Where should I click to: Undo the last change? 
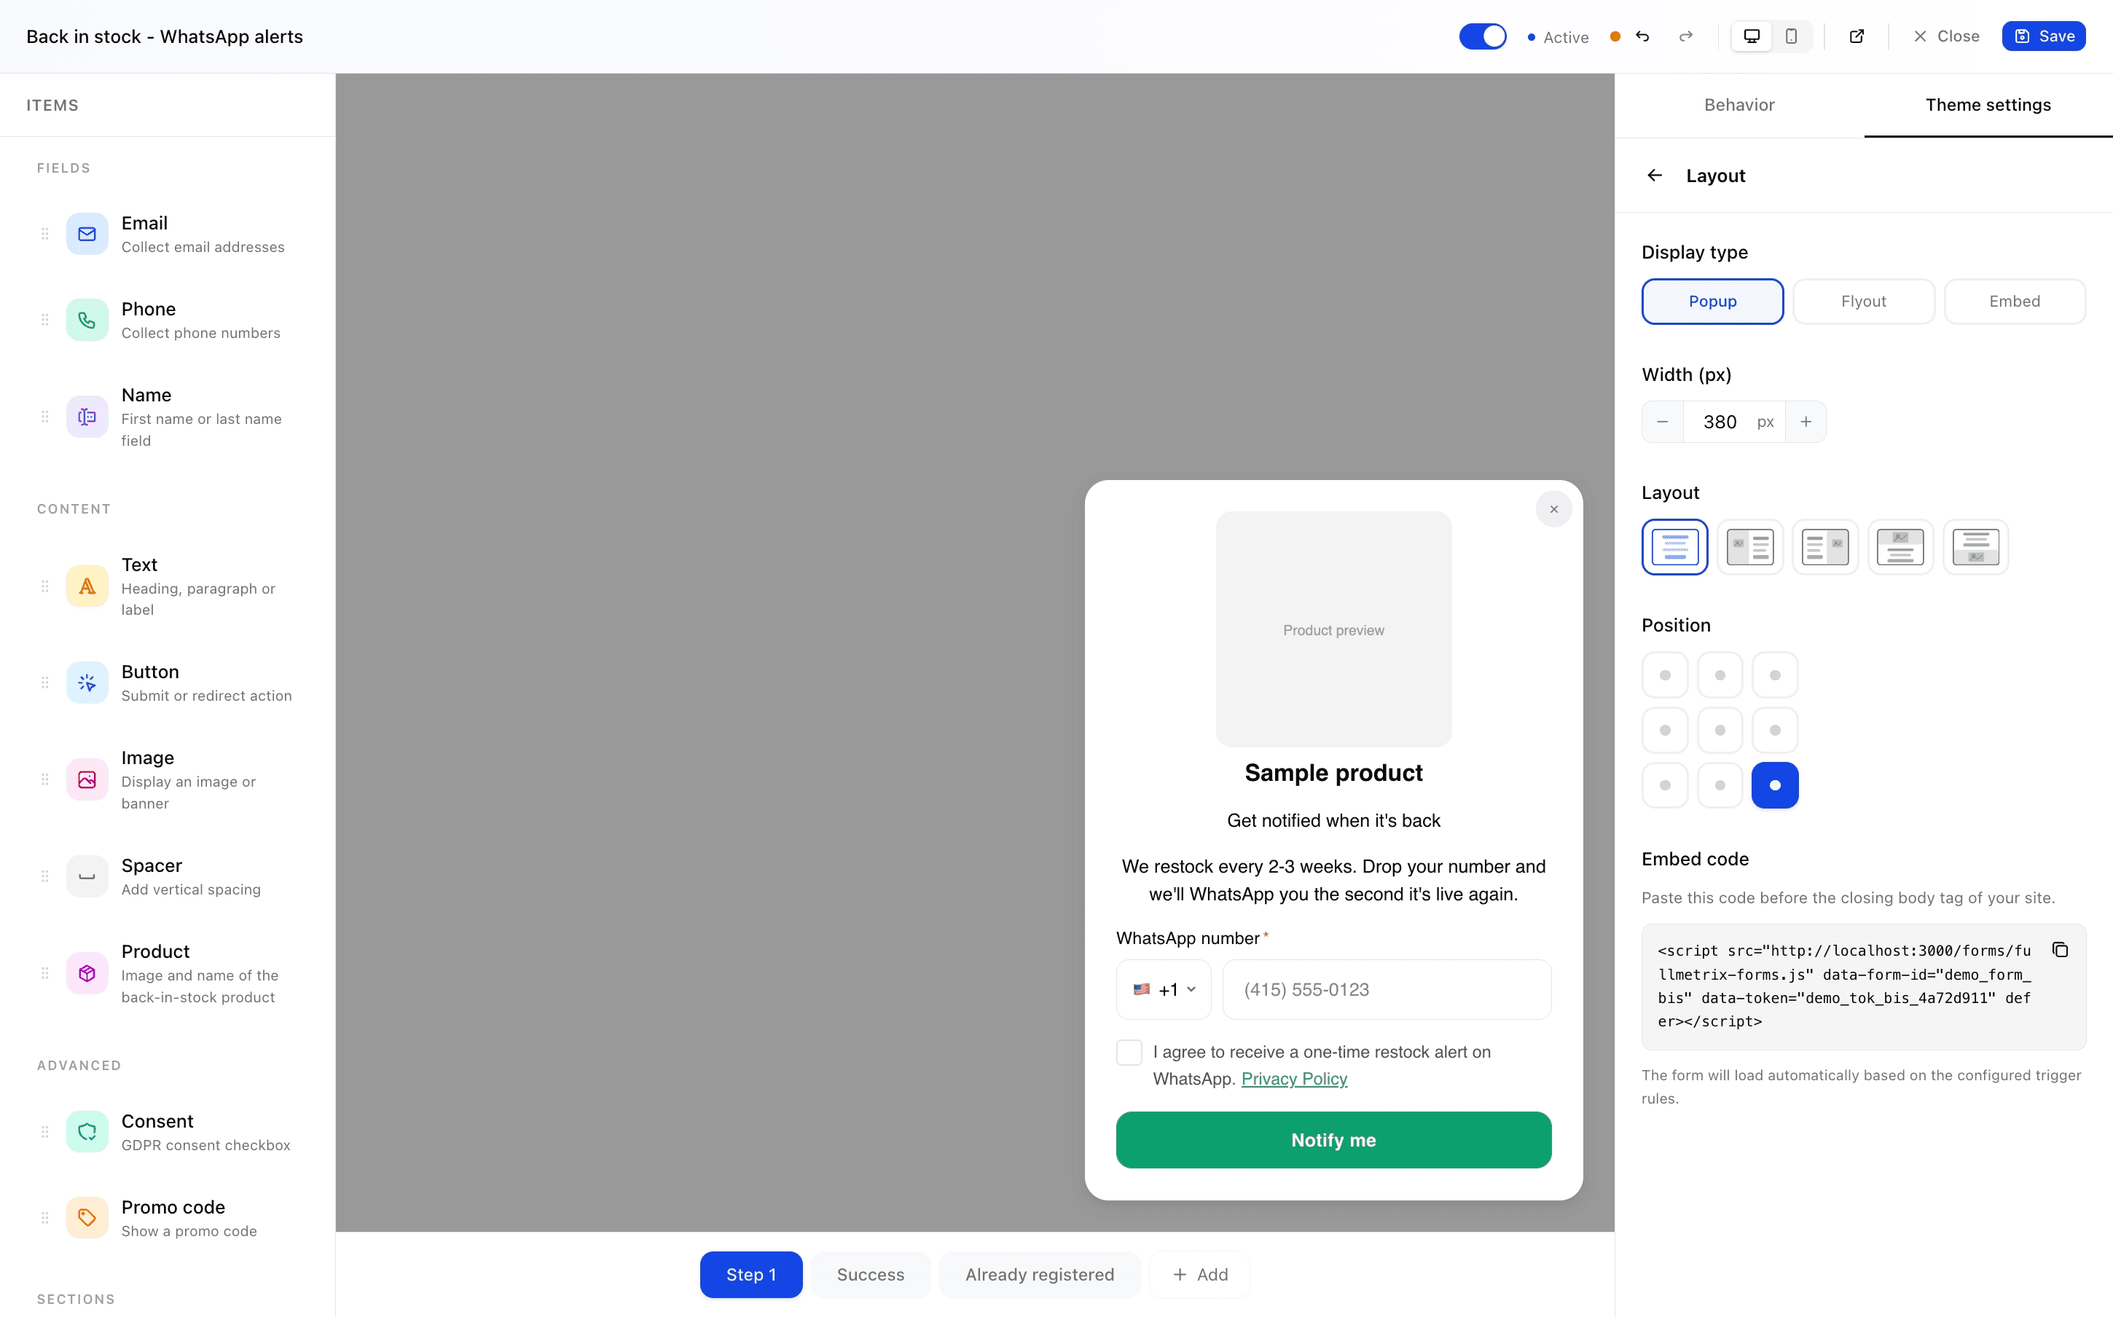(x=1642, y=36)
